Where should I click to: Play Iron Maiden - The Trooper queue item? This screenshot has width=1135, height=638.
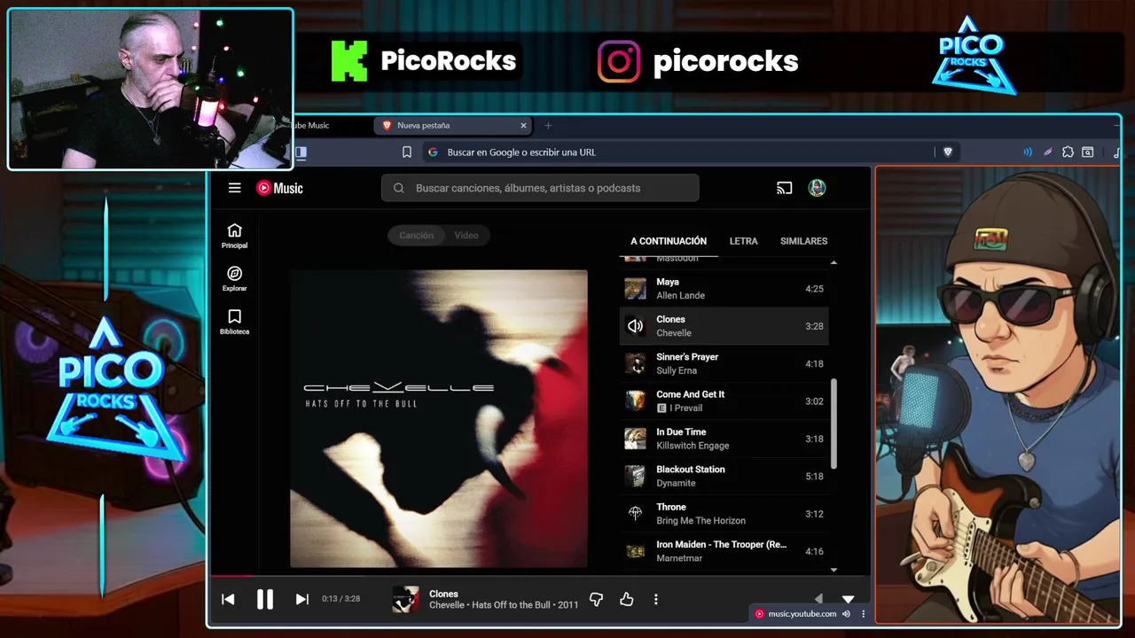pyautogui.click(x=724, y=551)
